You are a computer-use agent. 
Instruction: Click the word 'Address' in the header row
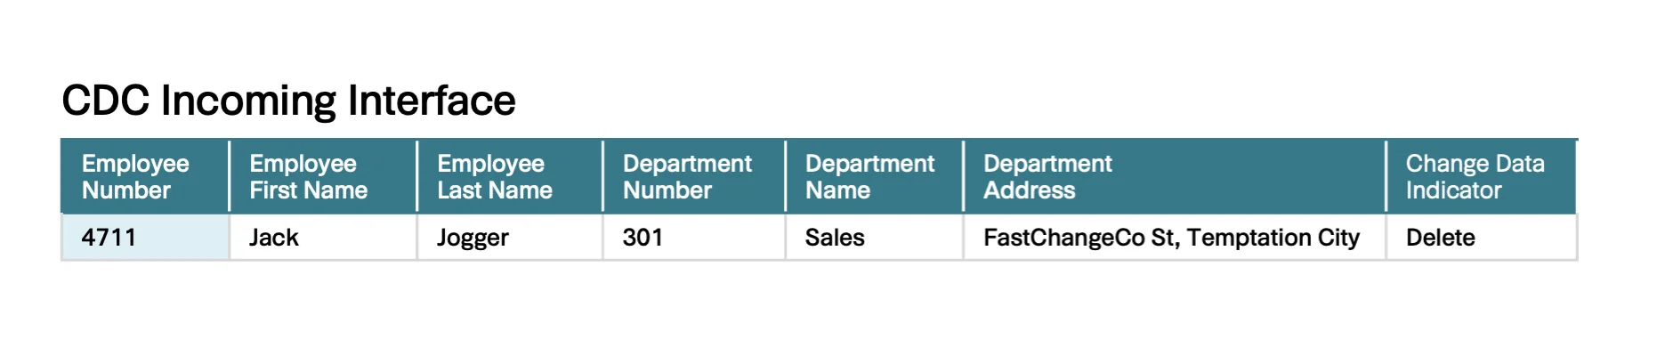[1029, 190]
